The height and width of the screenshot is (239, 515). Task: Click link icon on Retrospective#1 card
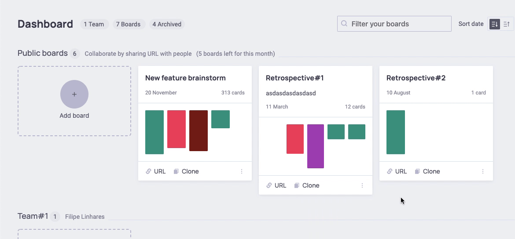point(269,185)
